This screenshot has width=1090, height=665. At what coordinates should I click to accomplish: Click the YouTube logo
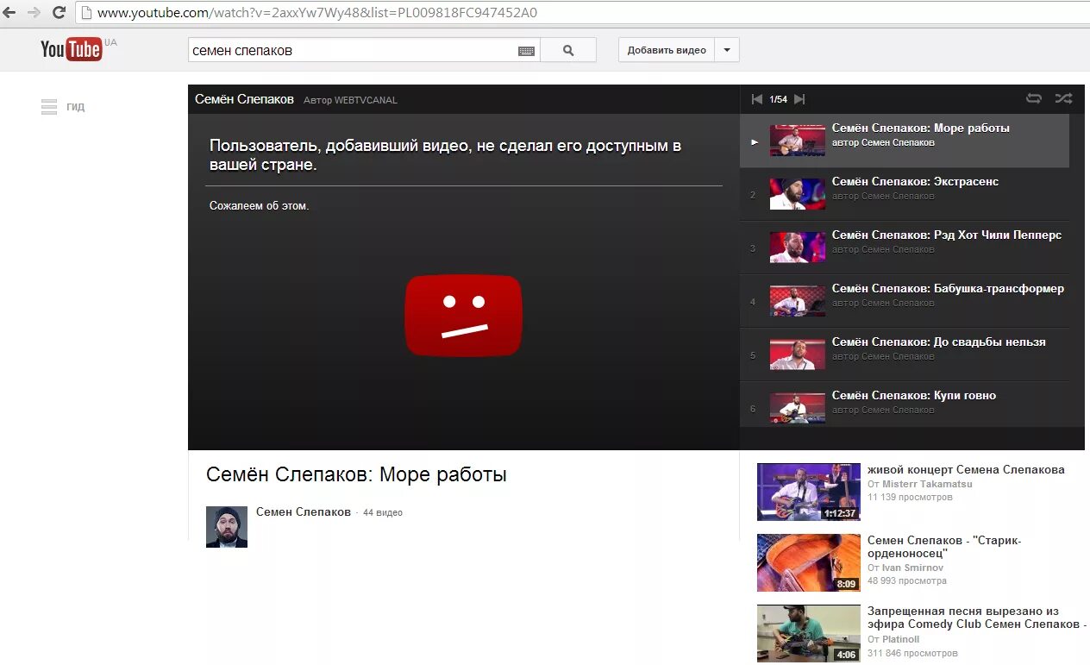point(72,49)
